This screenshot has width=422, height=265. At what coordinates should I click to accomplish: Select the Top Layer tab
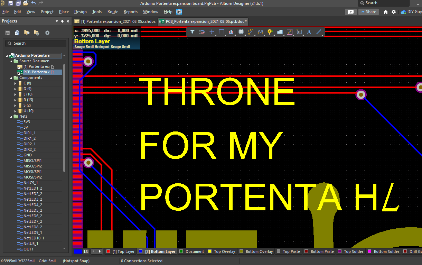point(121,252)
